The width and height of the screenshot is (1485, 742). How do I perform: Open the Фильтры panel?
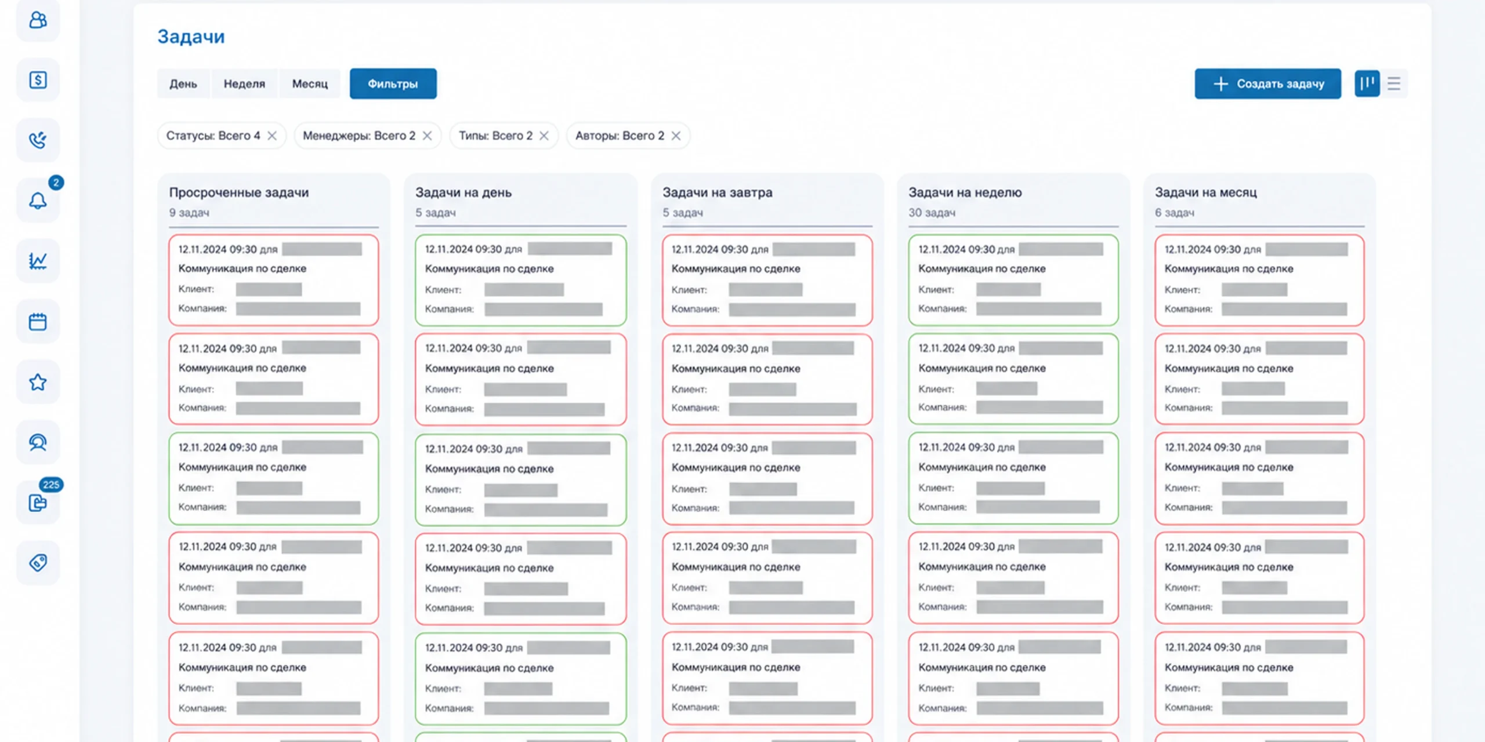pos(393,84)
